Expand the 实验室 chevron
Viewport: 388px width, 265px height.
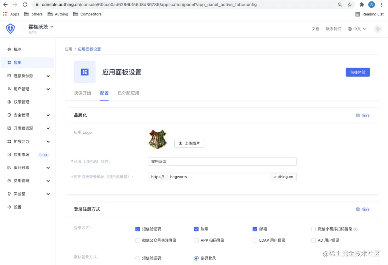click(48, 194)
